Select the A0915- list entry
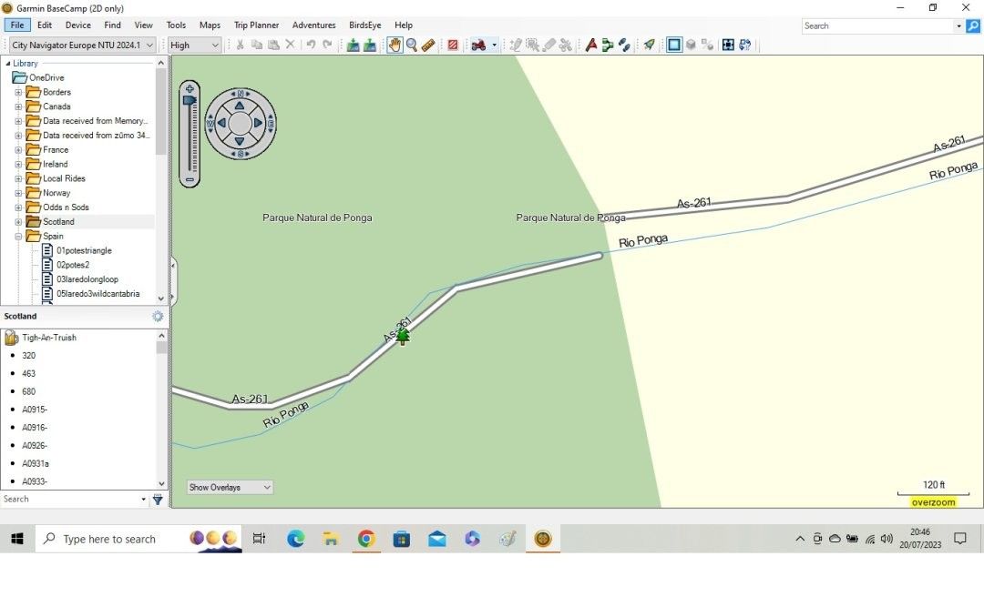 (35, 410)
